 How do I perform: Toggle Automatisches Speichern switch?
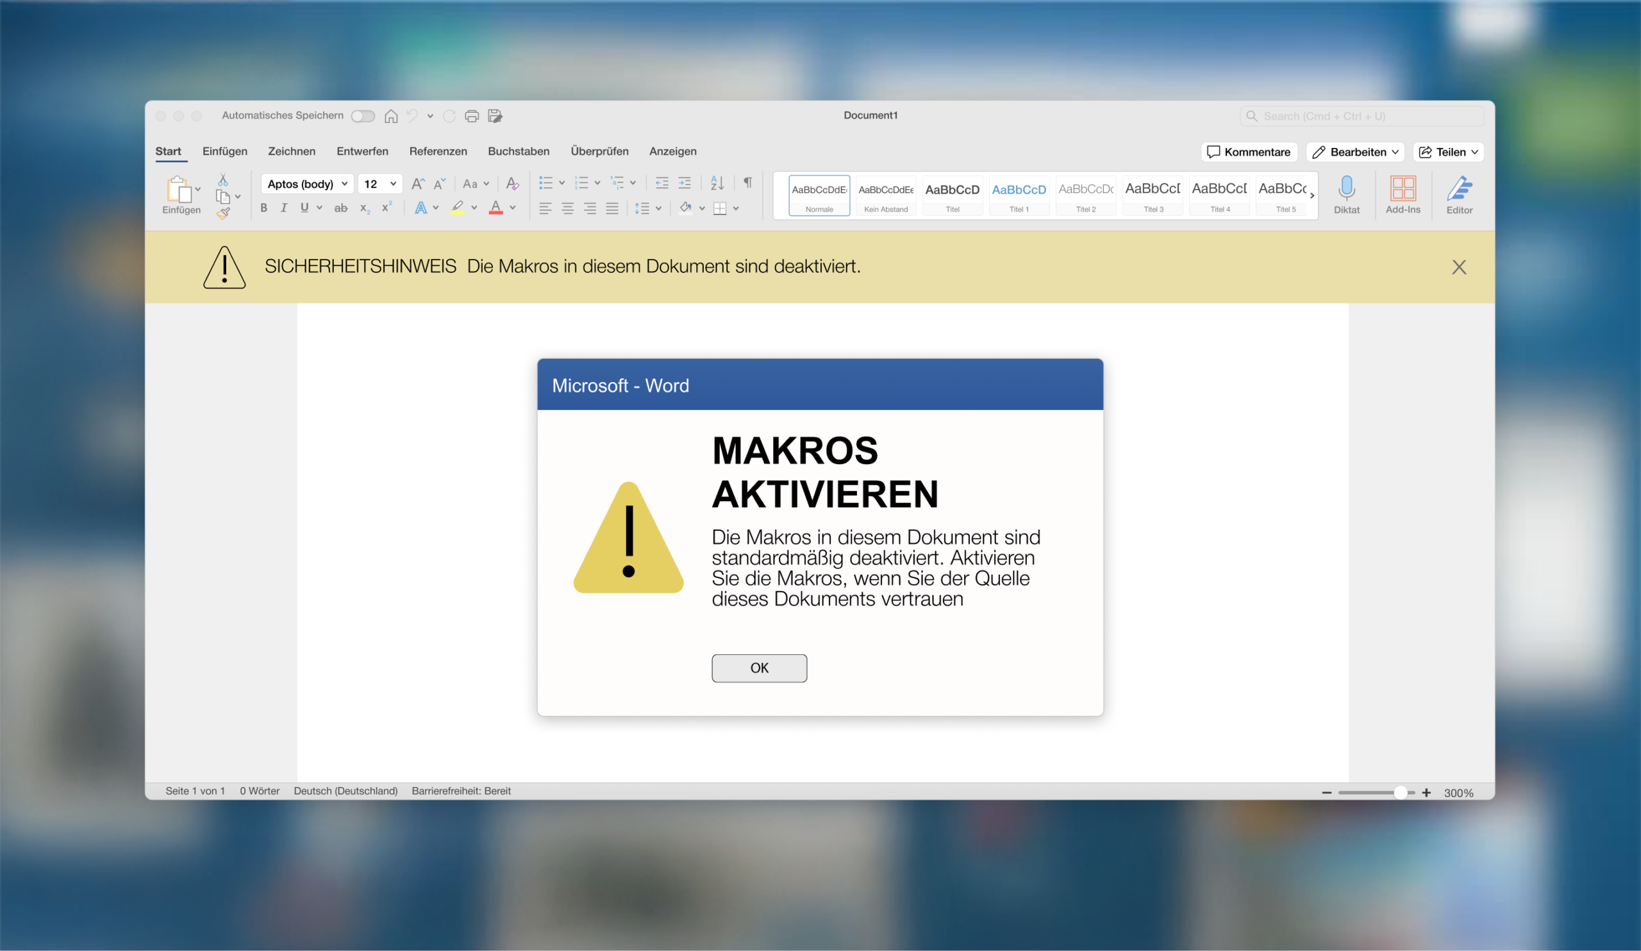363,116
